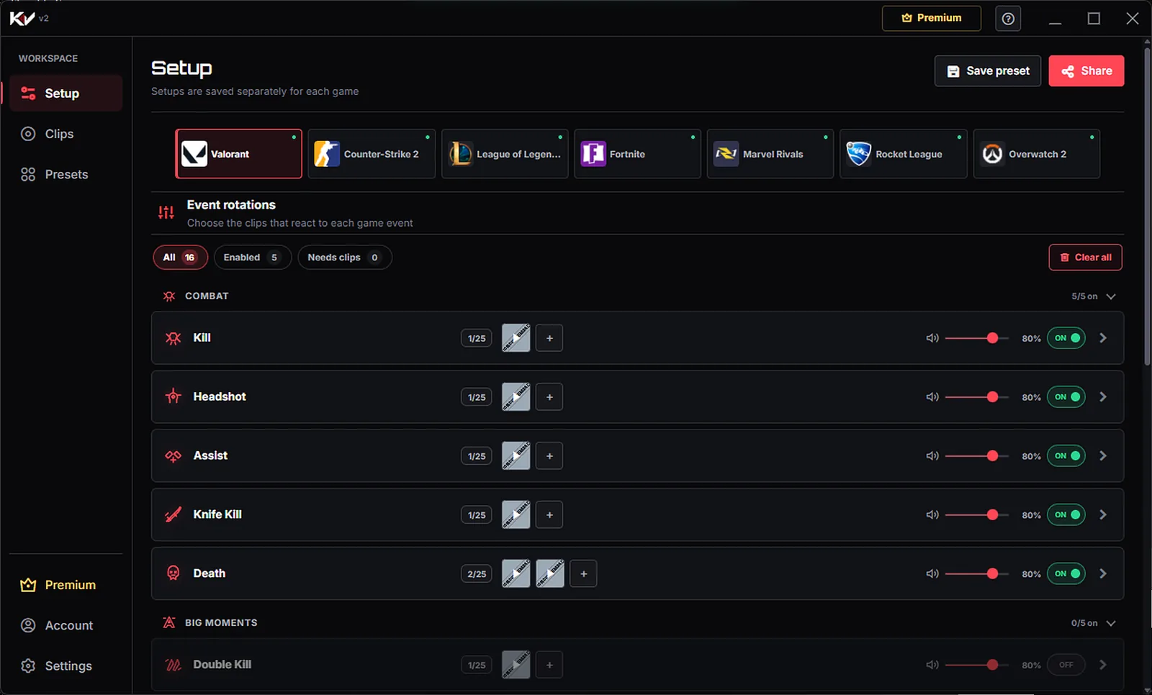Click the Save preset button

[988, 71]
